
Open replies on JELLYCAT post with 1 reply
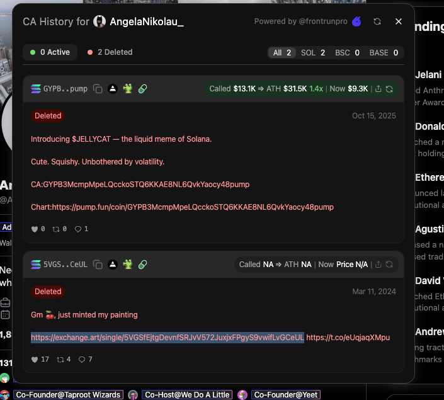(81, 229)
